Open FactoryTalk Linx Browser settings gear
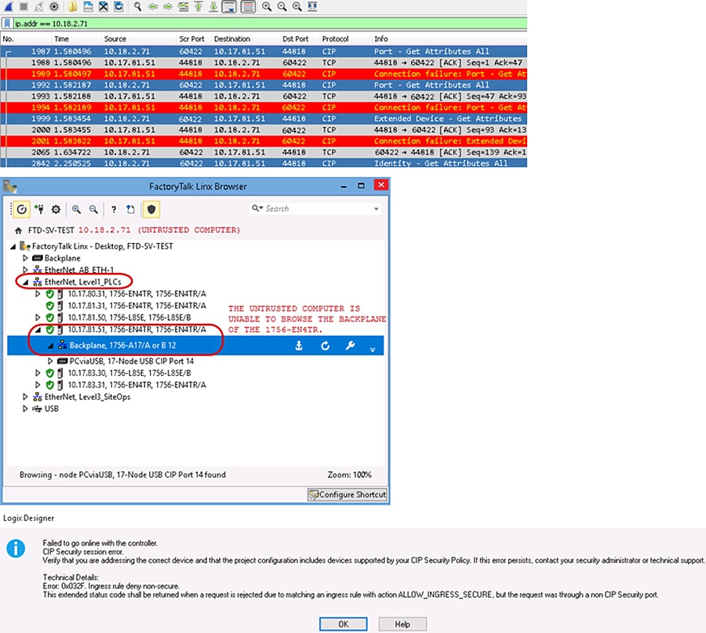The image size is (706, 633). (x=56, y=209)
